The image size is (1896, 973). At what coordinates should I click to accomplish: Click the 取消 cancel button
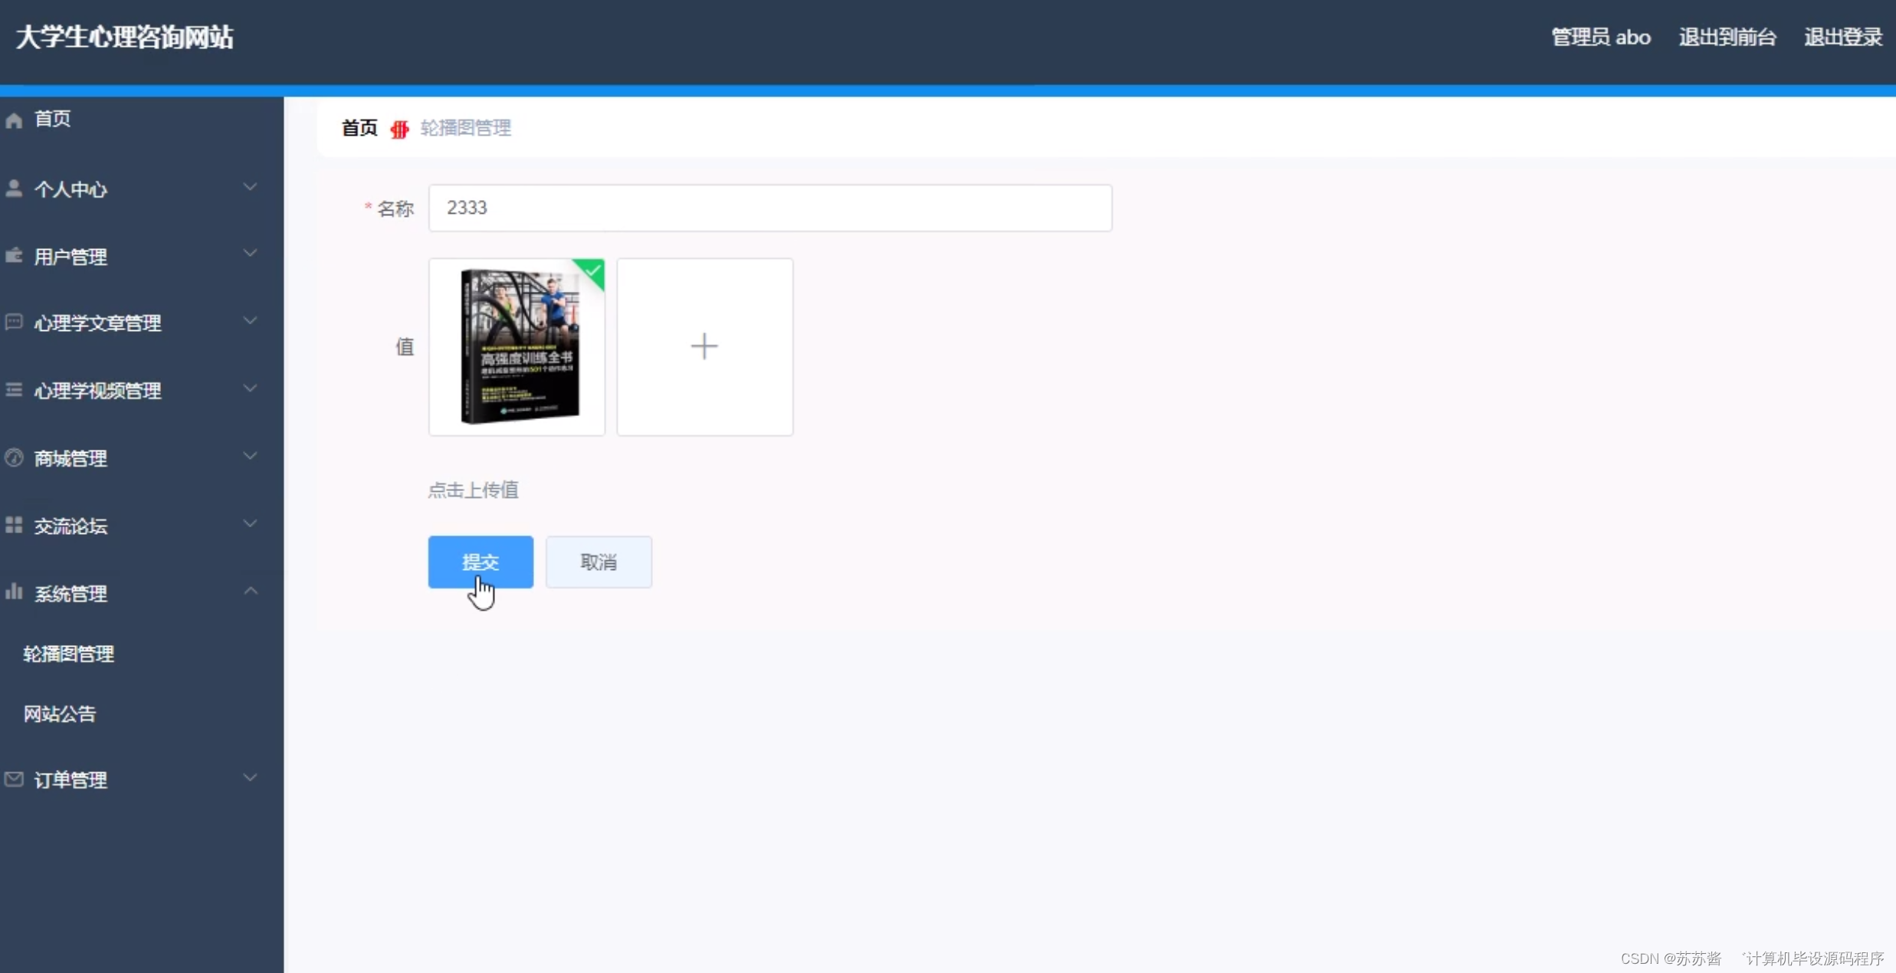pos(598,562)
